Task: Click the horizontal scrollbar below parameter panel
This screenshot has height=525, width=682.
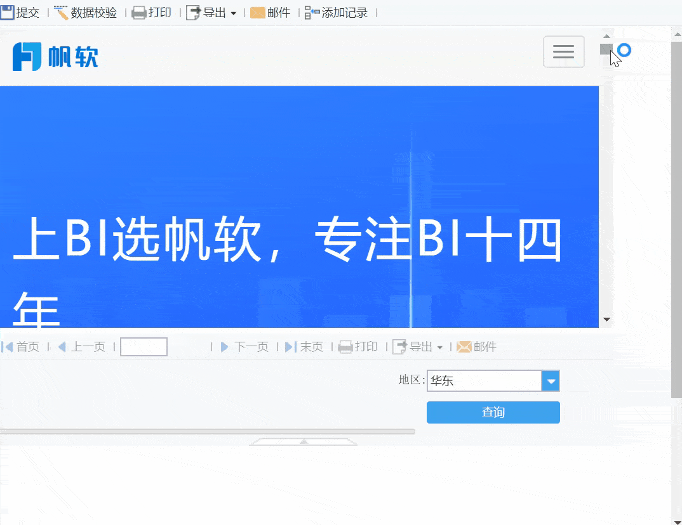Action: pyautogui.click(x=207, y=431)
